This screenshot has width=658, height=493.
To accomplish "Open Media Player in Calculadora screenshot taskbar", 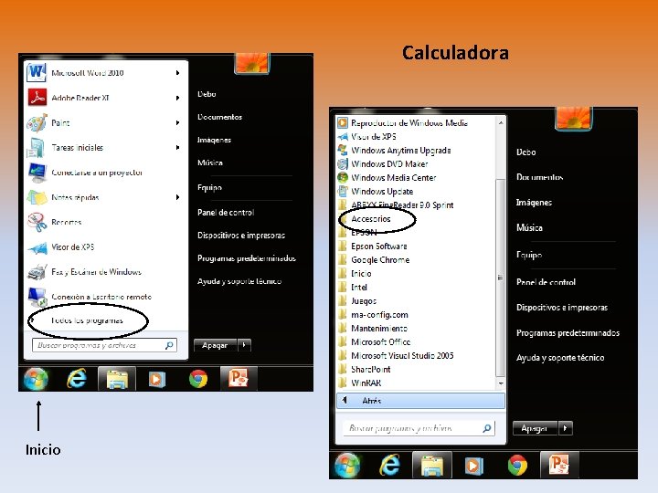I will point(473,466).
